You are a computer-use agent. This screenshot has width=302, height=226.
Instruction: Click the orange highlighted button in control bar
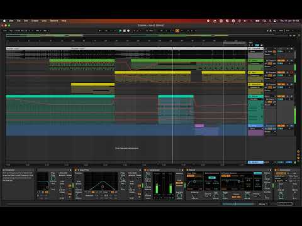pos(177,31)
